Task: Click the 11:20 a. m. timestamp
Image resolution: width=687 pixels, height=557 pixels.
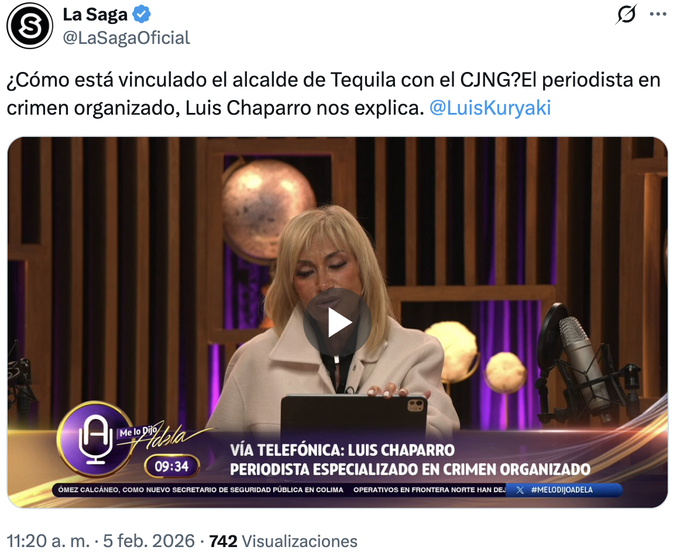Action: (48, 541)
